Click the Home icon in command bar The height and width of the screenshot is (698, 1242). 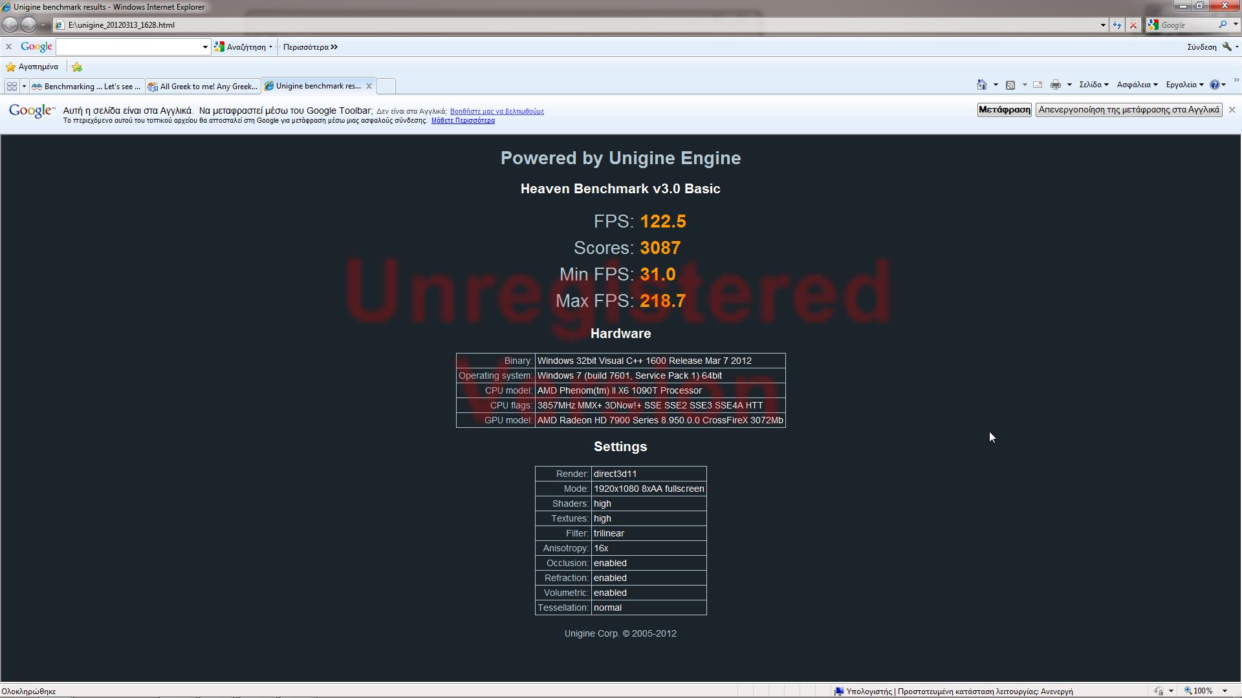(x=981, y=85)
